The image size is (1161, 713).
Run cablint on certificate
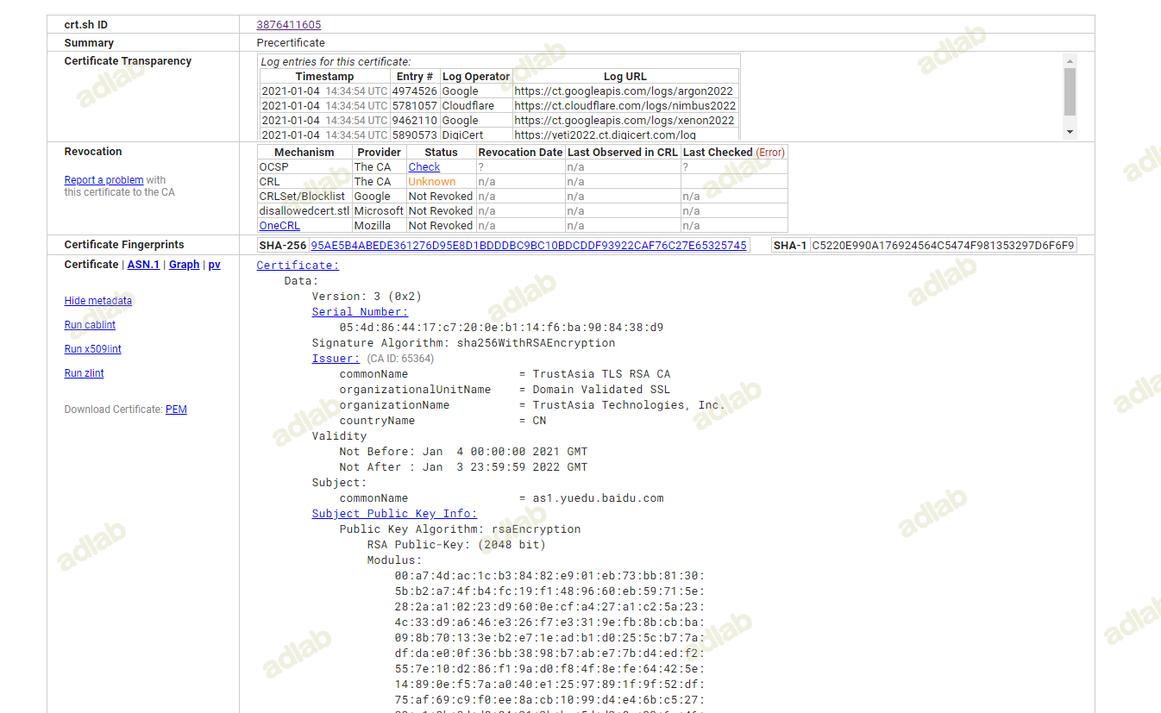pos(90,325)
